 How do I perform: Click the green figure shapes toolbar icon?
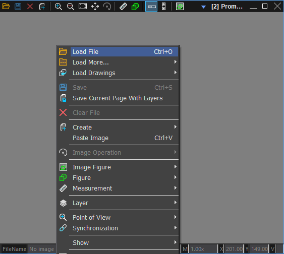point(135,7)
